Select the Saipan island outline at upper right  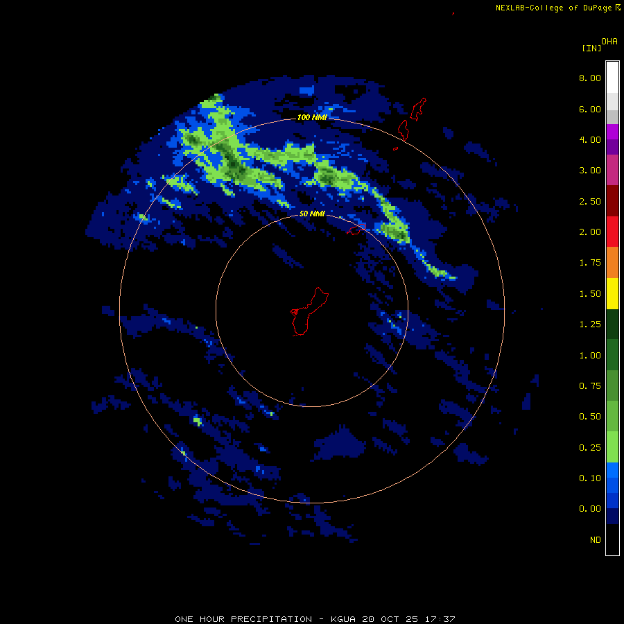point(418,109)
